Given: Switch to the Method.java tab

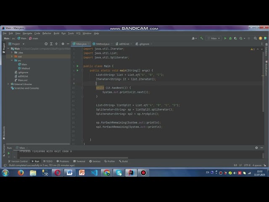Looking at the screenshot, I should (x=103, y=44).
